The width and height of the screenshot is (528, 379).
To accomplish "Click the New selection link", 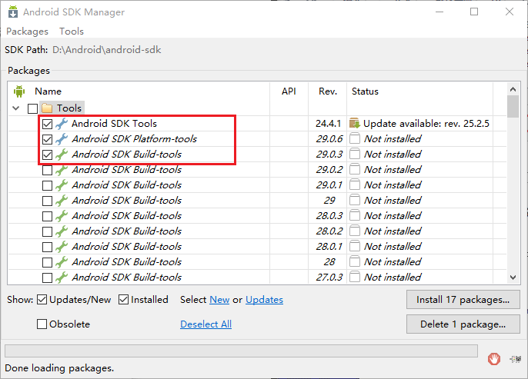I will coord(219,300).
